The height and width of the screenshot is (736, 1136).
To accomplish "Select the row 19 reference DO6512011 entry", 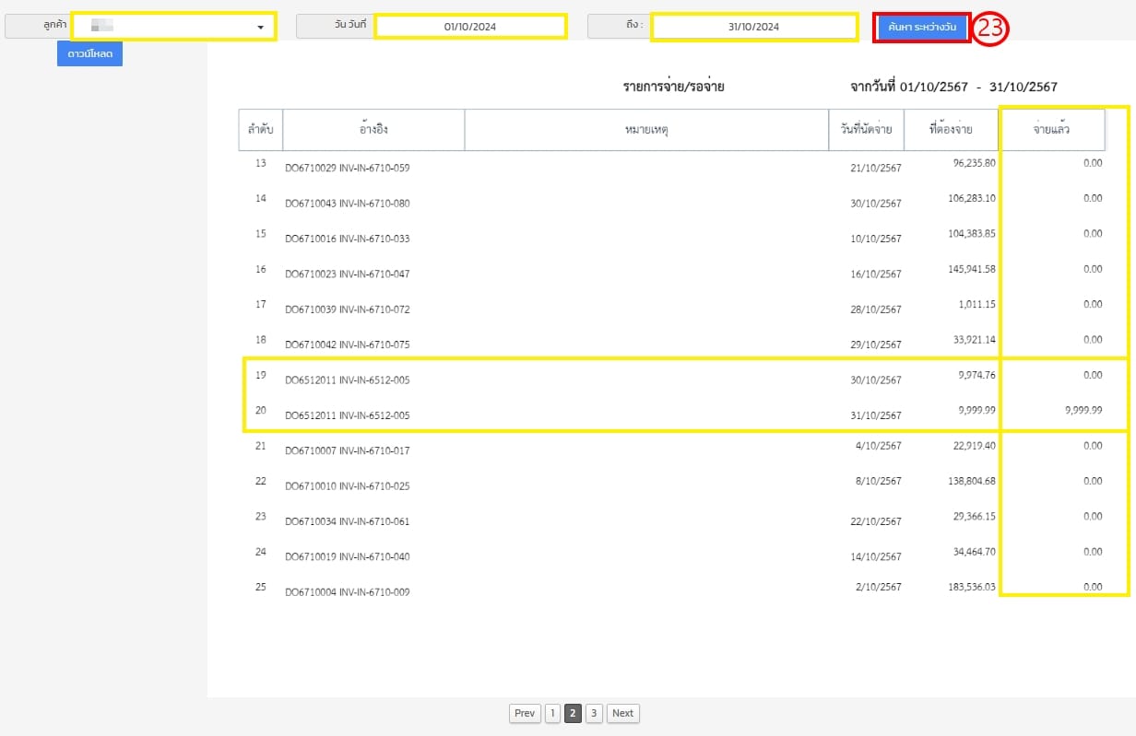I will [x=347, y=380].
